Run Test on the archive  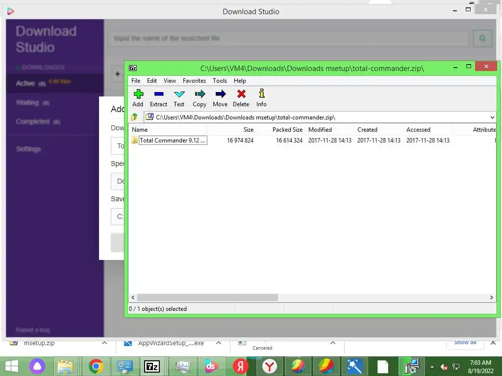coord(179,98)
